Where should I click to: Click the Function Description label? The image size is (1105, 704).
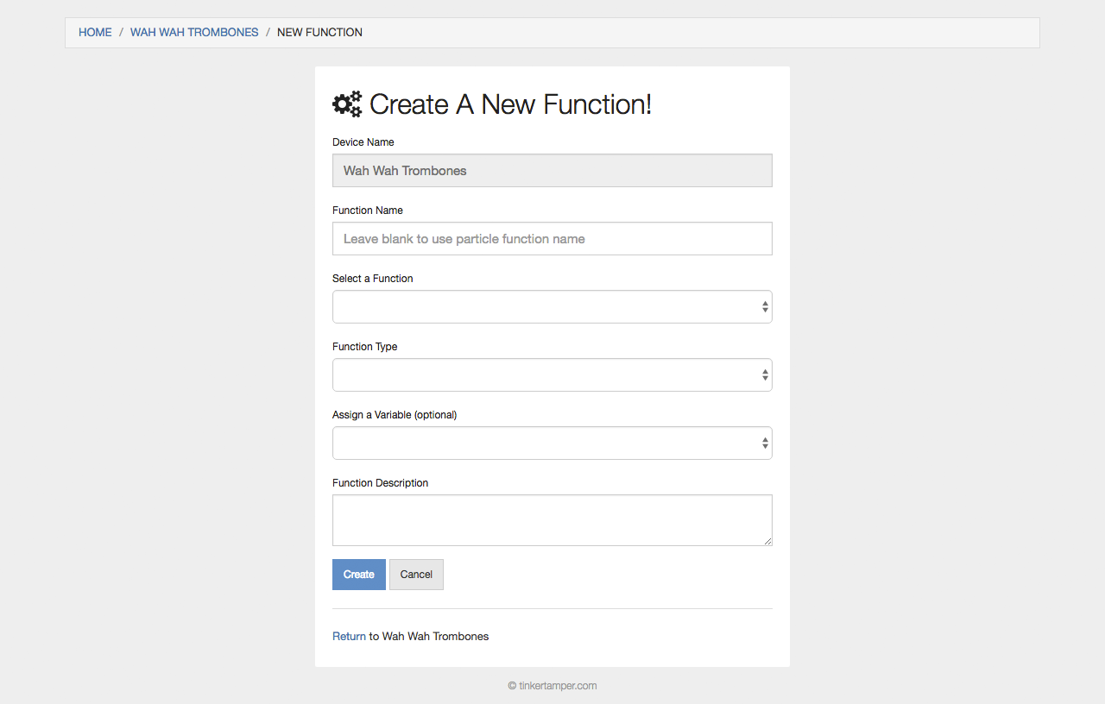[380, 483]
